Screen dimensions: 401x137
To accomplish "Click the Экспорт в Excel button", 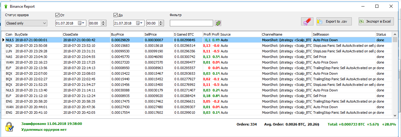I will (376, 21).
